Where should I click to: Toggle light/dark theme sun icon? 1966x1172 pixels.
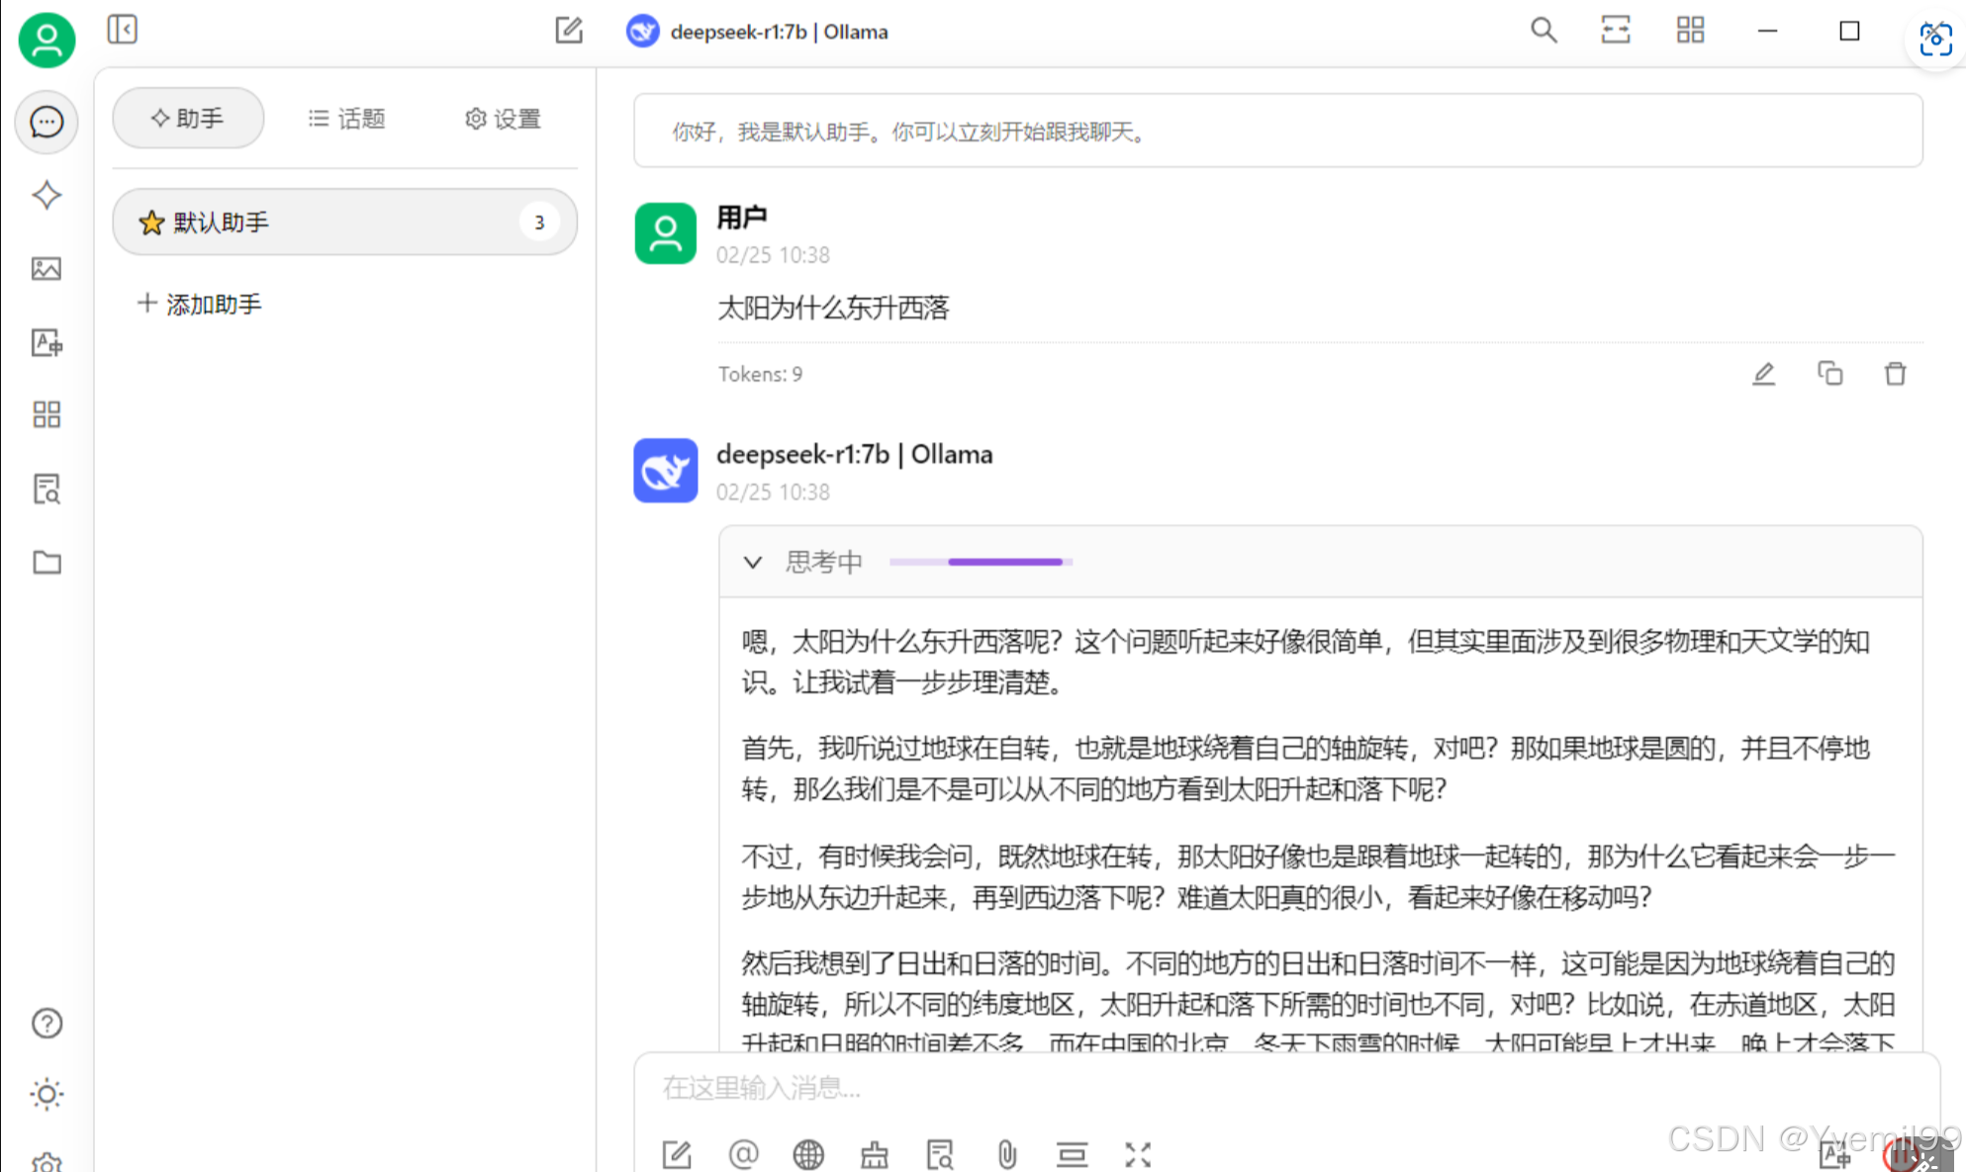pyautogui.click(x=47, y=1094)
